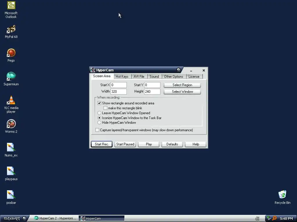297x222 pixels.
Task: Select the Worms 2 desktop icon
Action: coord(11,126)
